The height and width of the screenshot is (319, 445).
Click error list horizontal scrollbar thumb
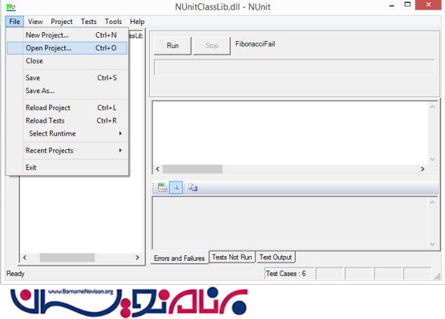pyautogui.click(x=192, y=169)
